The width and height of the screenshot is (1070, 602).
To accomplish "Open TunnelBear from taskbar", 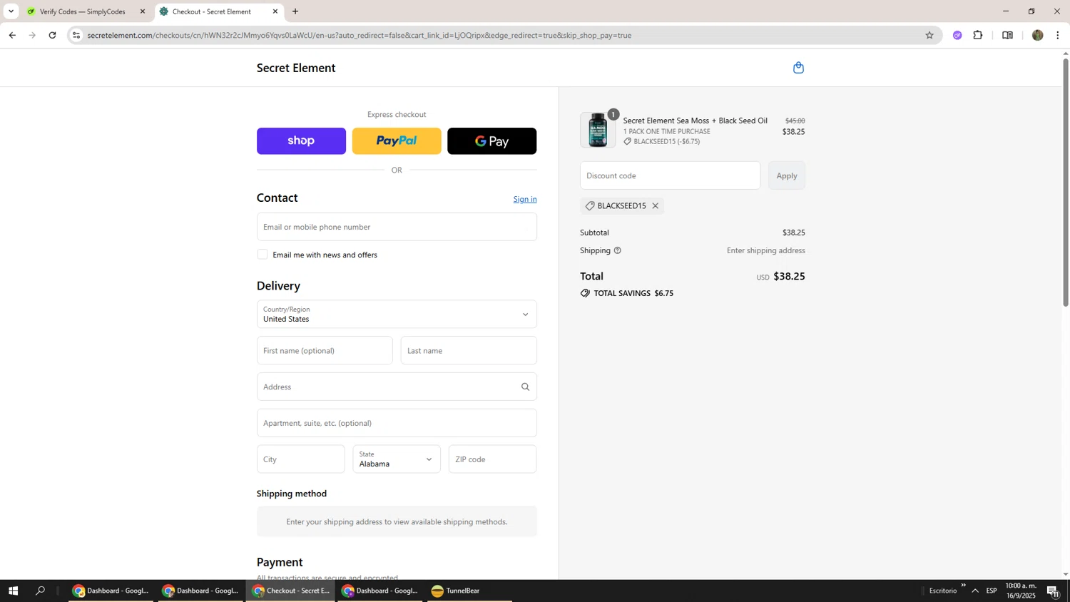I will click(x=469, y=591).
